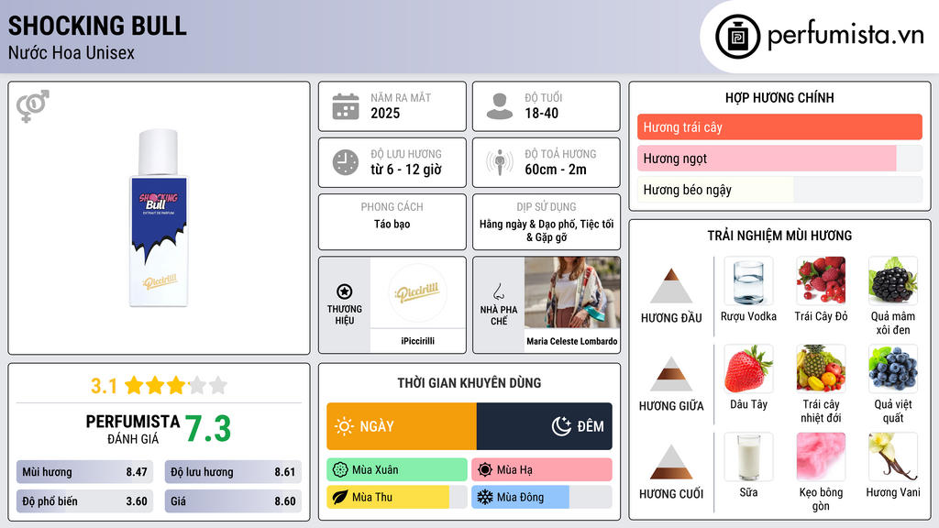939x528 pixels.
Task: Click the Quả việt quất blueberry image
Action: click(x=893, y=369)
